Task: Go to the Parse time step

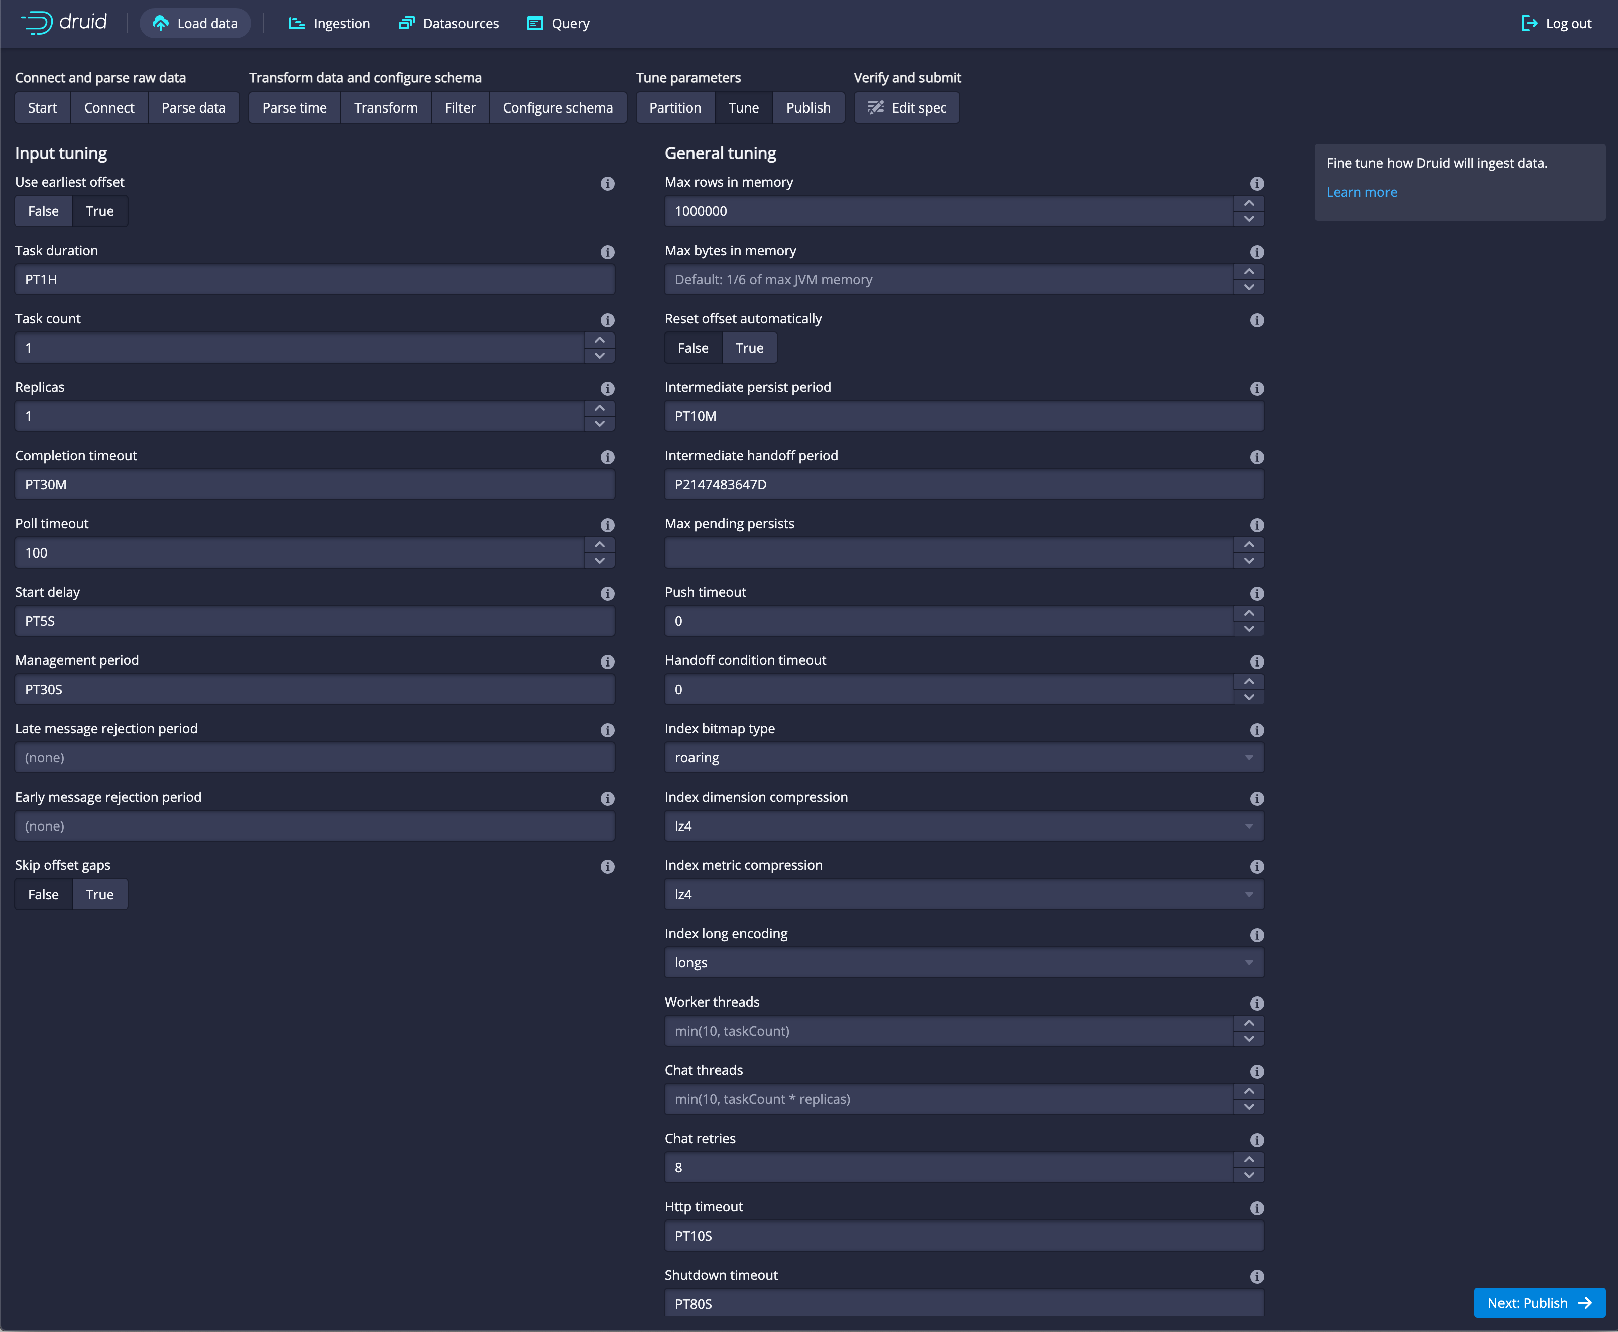Action: tap(295, 107)
